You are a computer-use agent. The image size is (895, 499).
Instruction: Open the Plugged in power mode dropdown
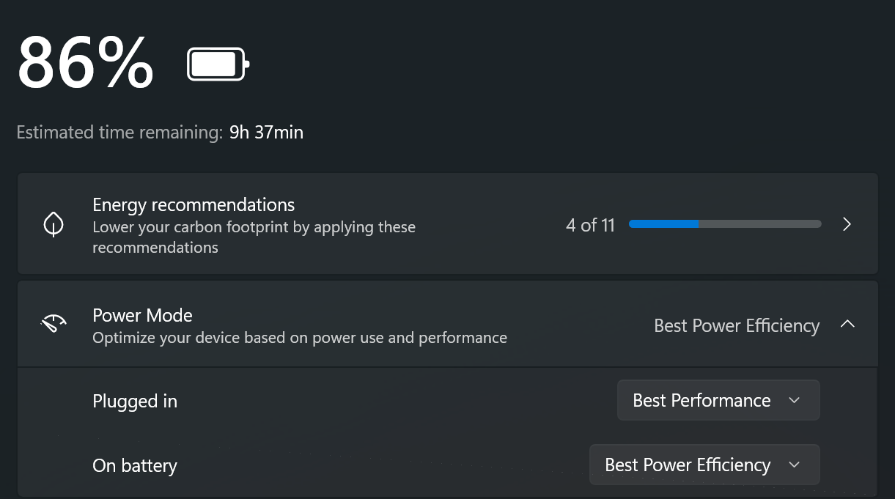(x=718, y=400)
